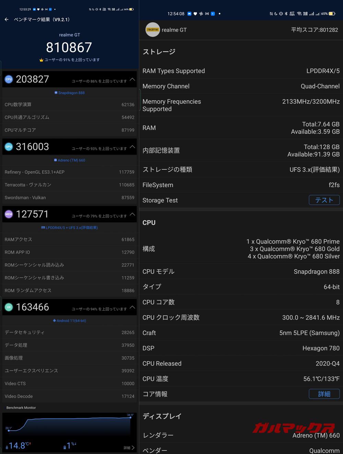Click the realme logo avatar
The height and width of the screenshot is (454, 343).
pos(153,30)
